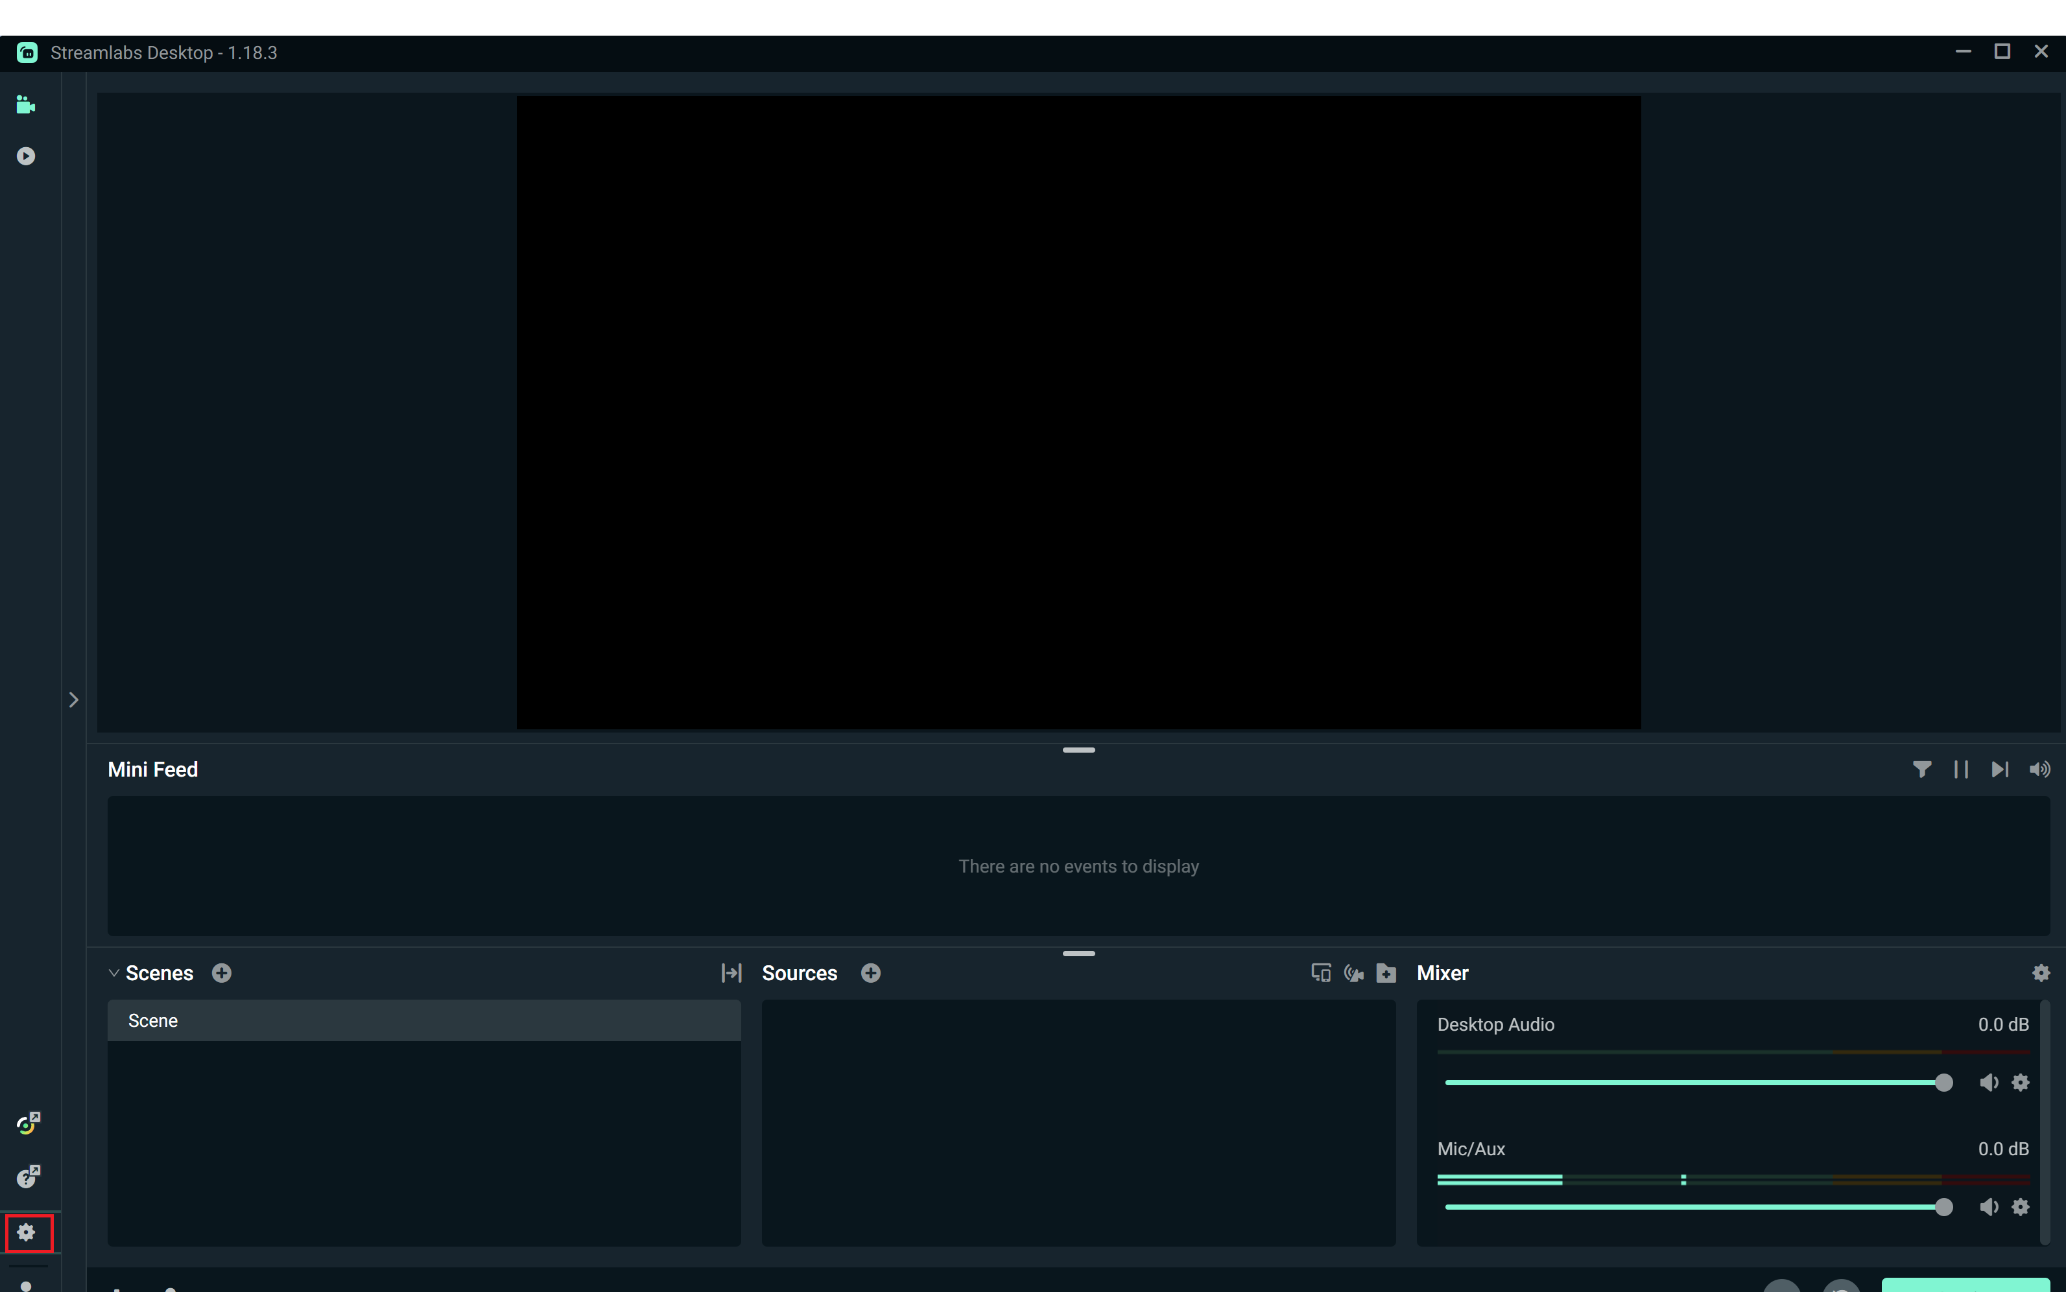
Task: Open the Highlighter play icon in sidebar
Action: pos(27,156)
